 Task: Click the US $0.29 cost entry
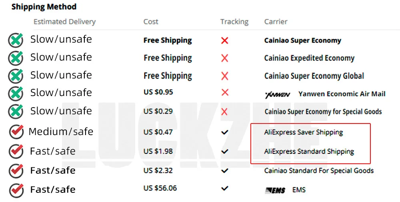coord(158,111)
